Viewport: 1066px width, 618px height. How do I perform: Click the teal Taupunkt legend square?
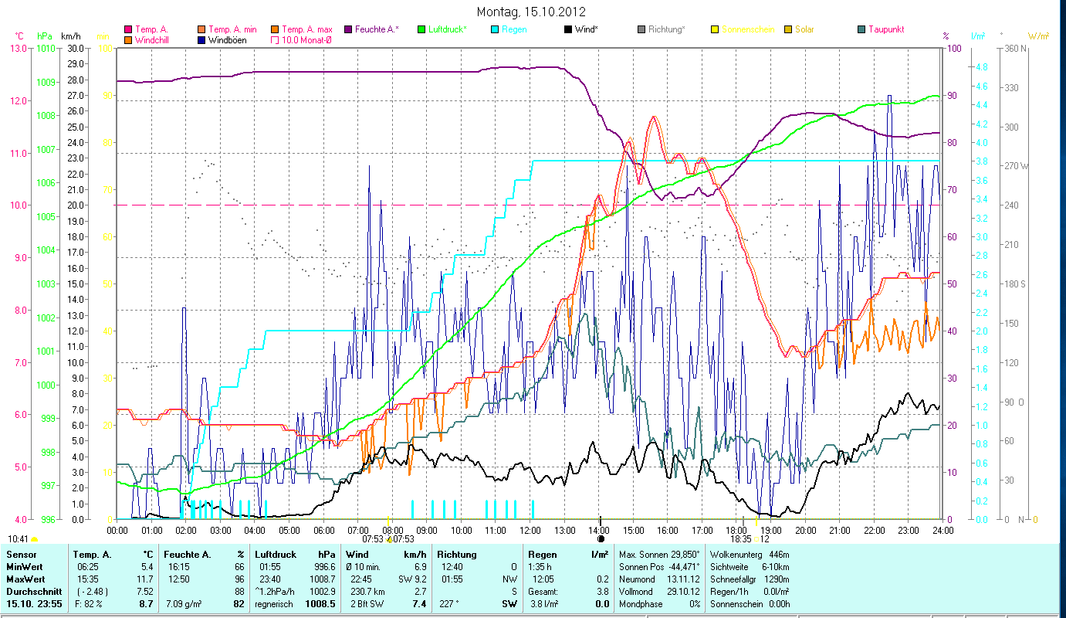[861, 30]
